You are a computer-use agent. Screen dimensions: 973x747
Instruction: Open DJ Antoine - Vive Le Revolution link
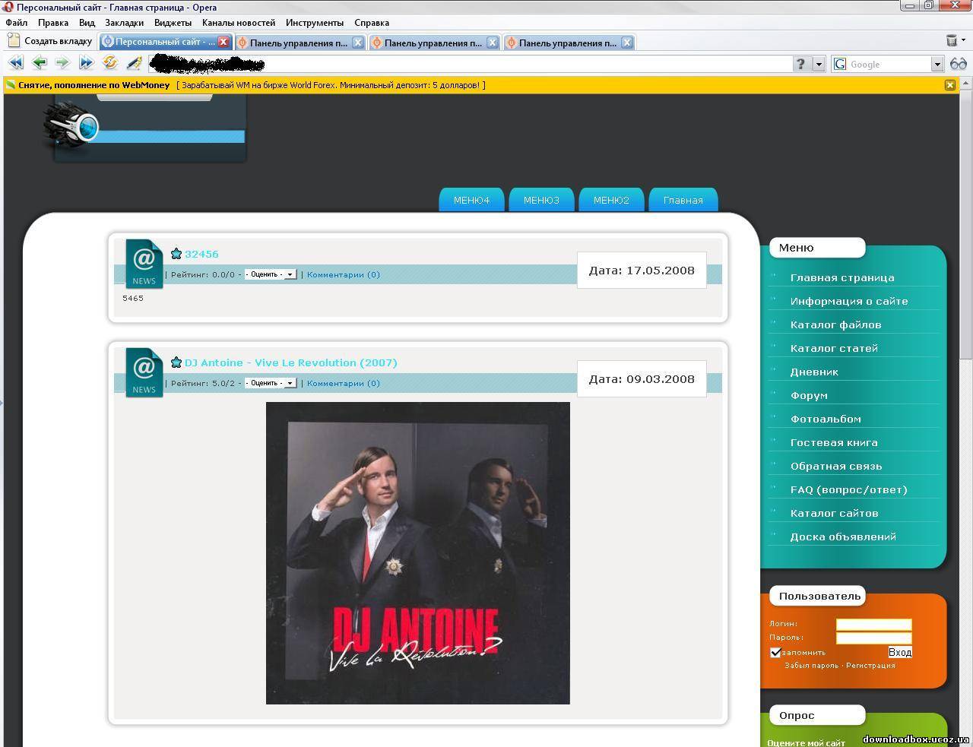coord(291,362)
